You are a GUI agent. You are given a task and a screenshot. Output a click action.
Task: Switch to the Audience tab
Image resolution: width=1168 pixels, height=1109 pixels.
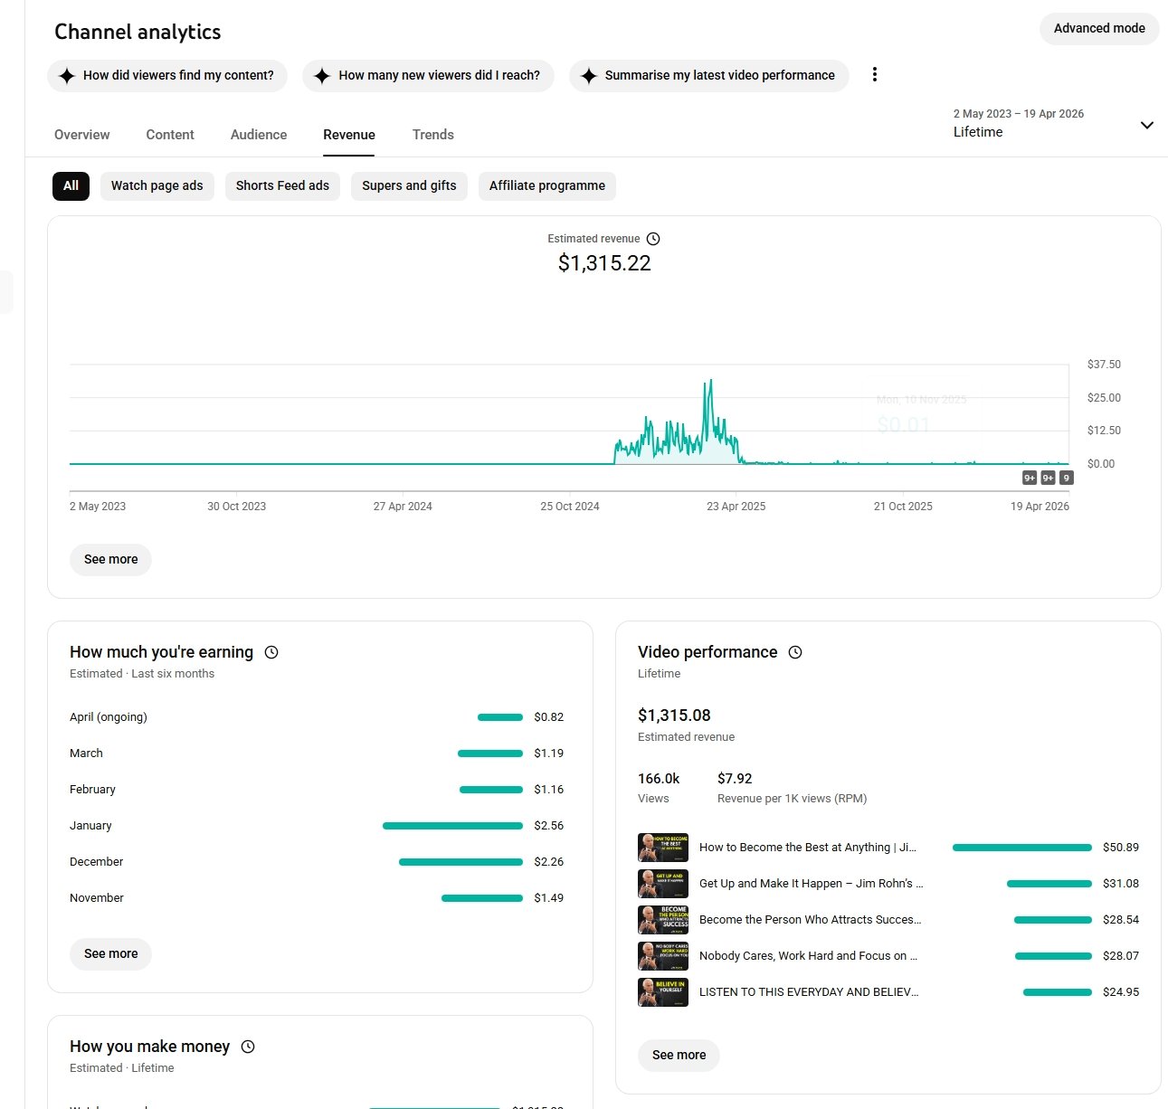259,135
